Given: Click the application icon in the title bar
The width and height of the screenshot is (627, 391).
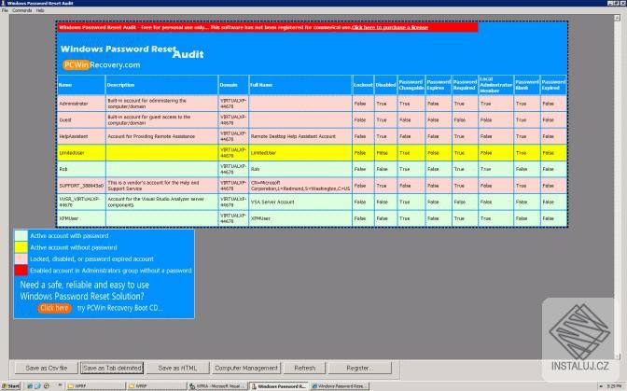Looking at the screenshot, I should pyautogui.click(x=3, y=3).
